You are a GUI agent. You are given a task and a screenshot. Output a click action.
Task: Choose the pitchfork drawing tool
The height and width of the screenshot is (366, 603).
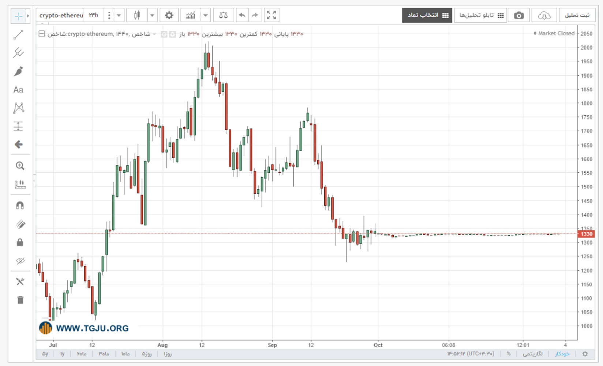click(x=18, y=53)
